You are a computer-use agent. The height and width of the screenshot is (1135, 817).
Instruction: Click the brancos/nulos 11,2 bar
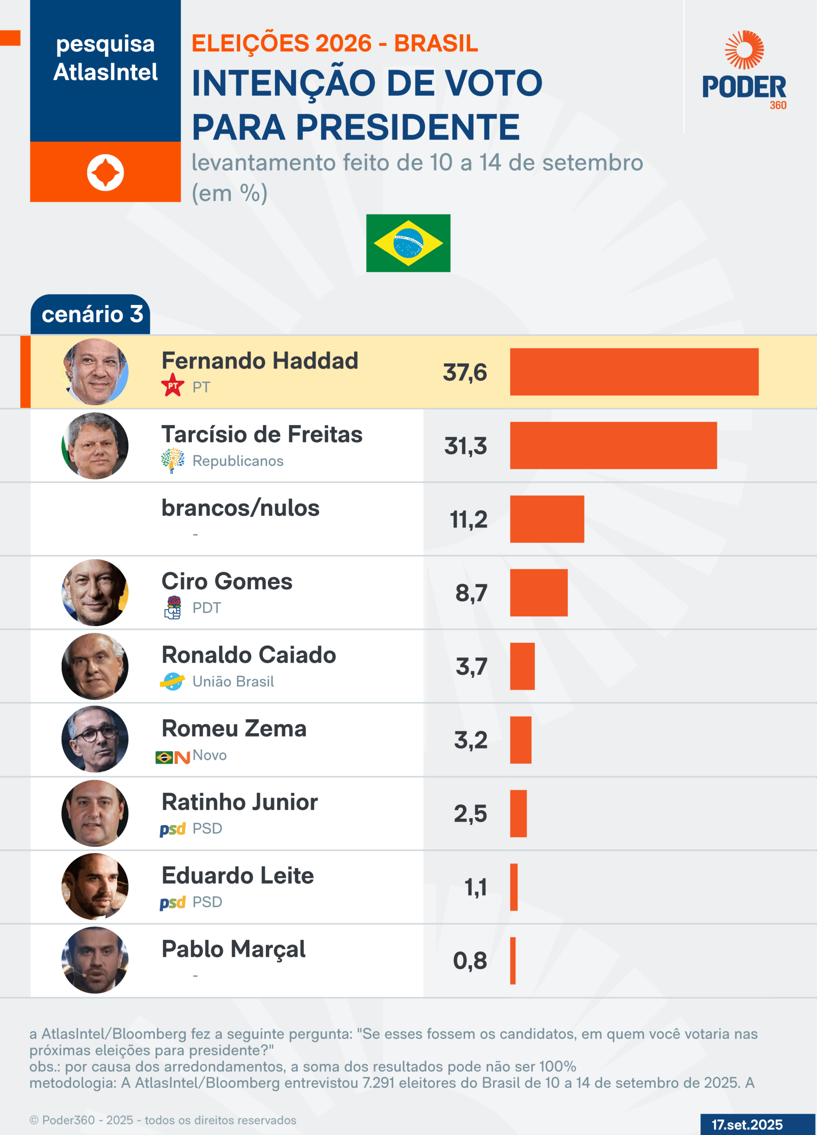coord(547,519)
